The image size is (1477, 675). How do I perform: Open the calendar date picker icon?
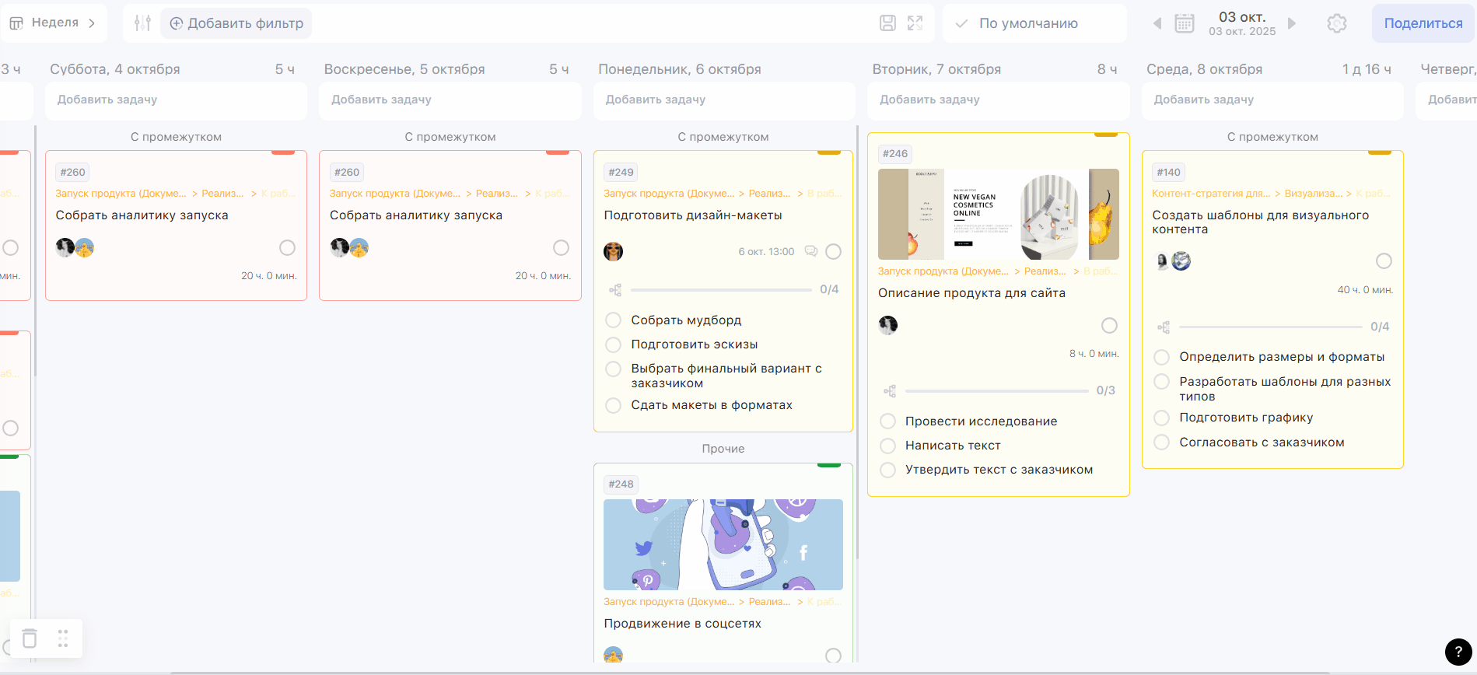coord(1184,23)
